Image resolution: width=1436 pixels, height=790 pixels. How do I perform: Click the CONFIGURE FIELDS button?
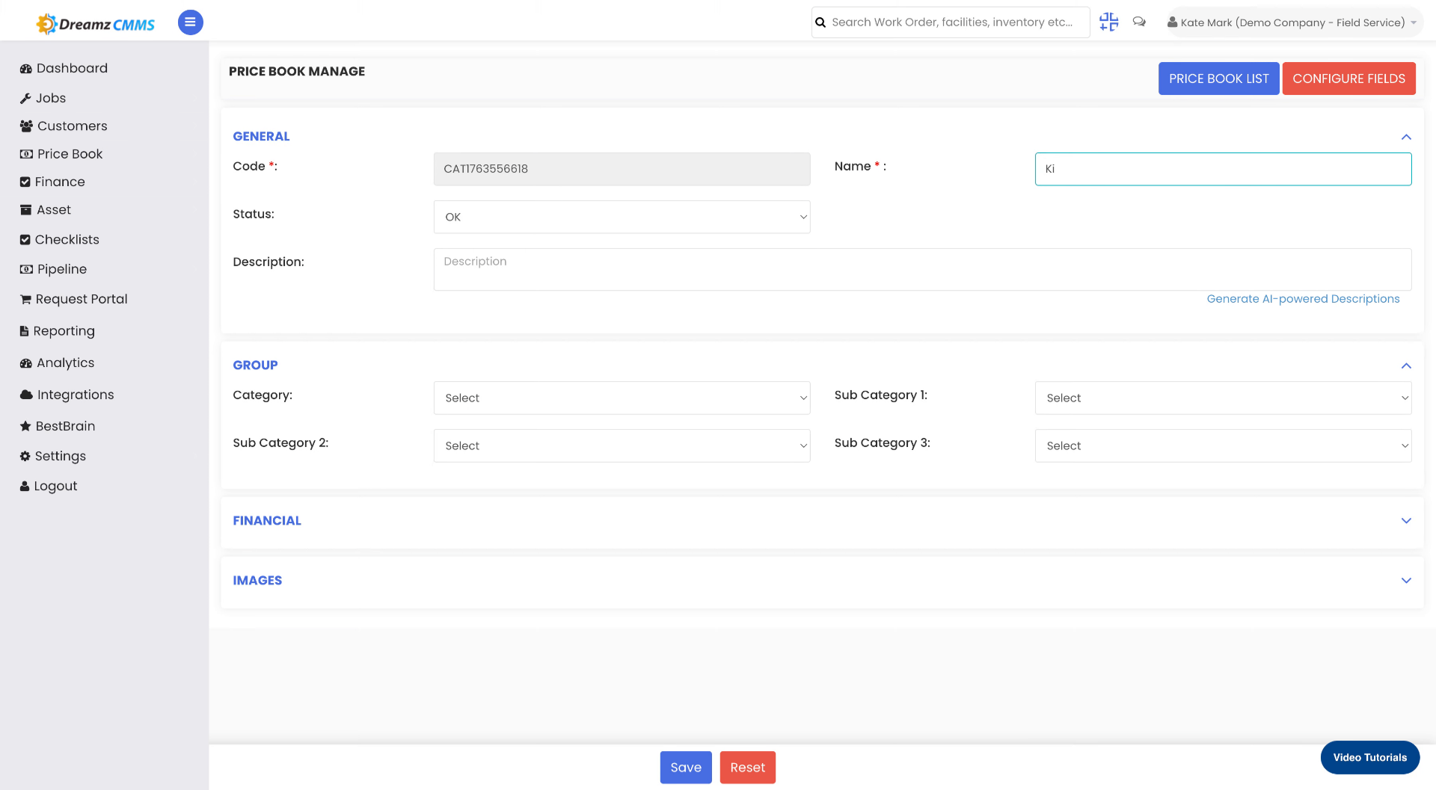click(x=1348, y=78)
